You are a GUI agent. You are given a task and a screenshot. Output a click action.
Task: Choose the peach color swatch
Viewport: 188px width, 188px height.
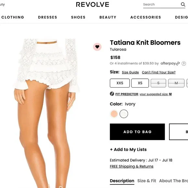tap(114, 114)
